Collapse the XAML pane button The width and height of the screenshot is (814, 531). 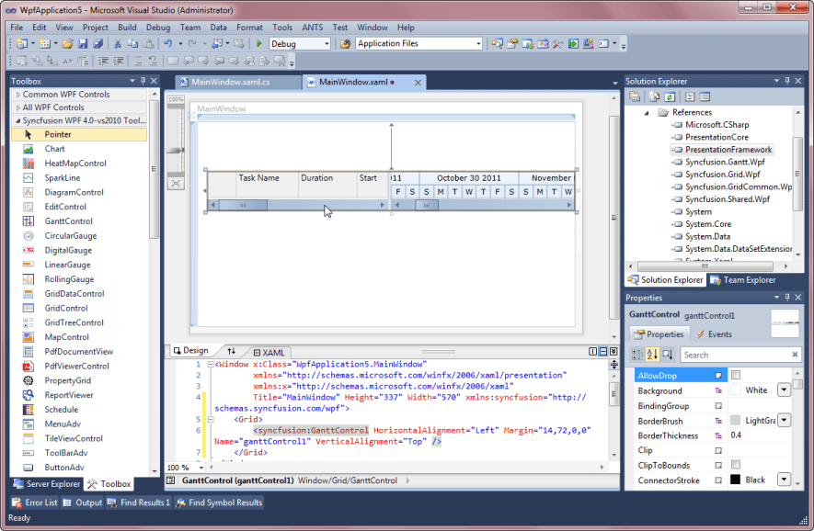613,352
